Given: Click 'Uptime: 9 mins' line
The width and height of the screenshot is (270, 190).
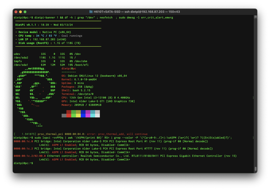Looking at the screenshot, I should 72,83.
